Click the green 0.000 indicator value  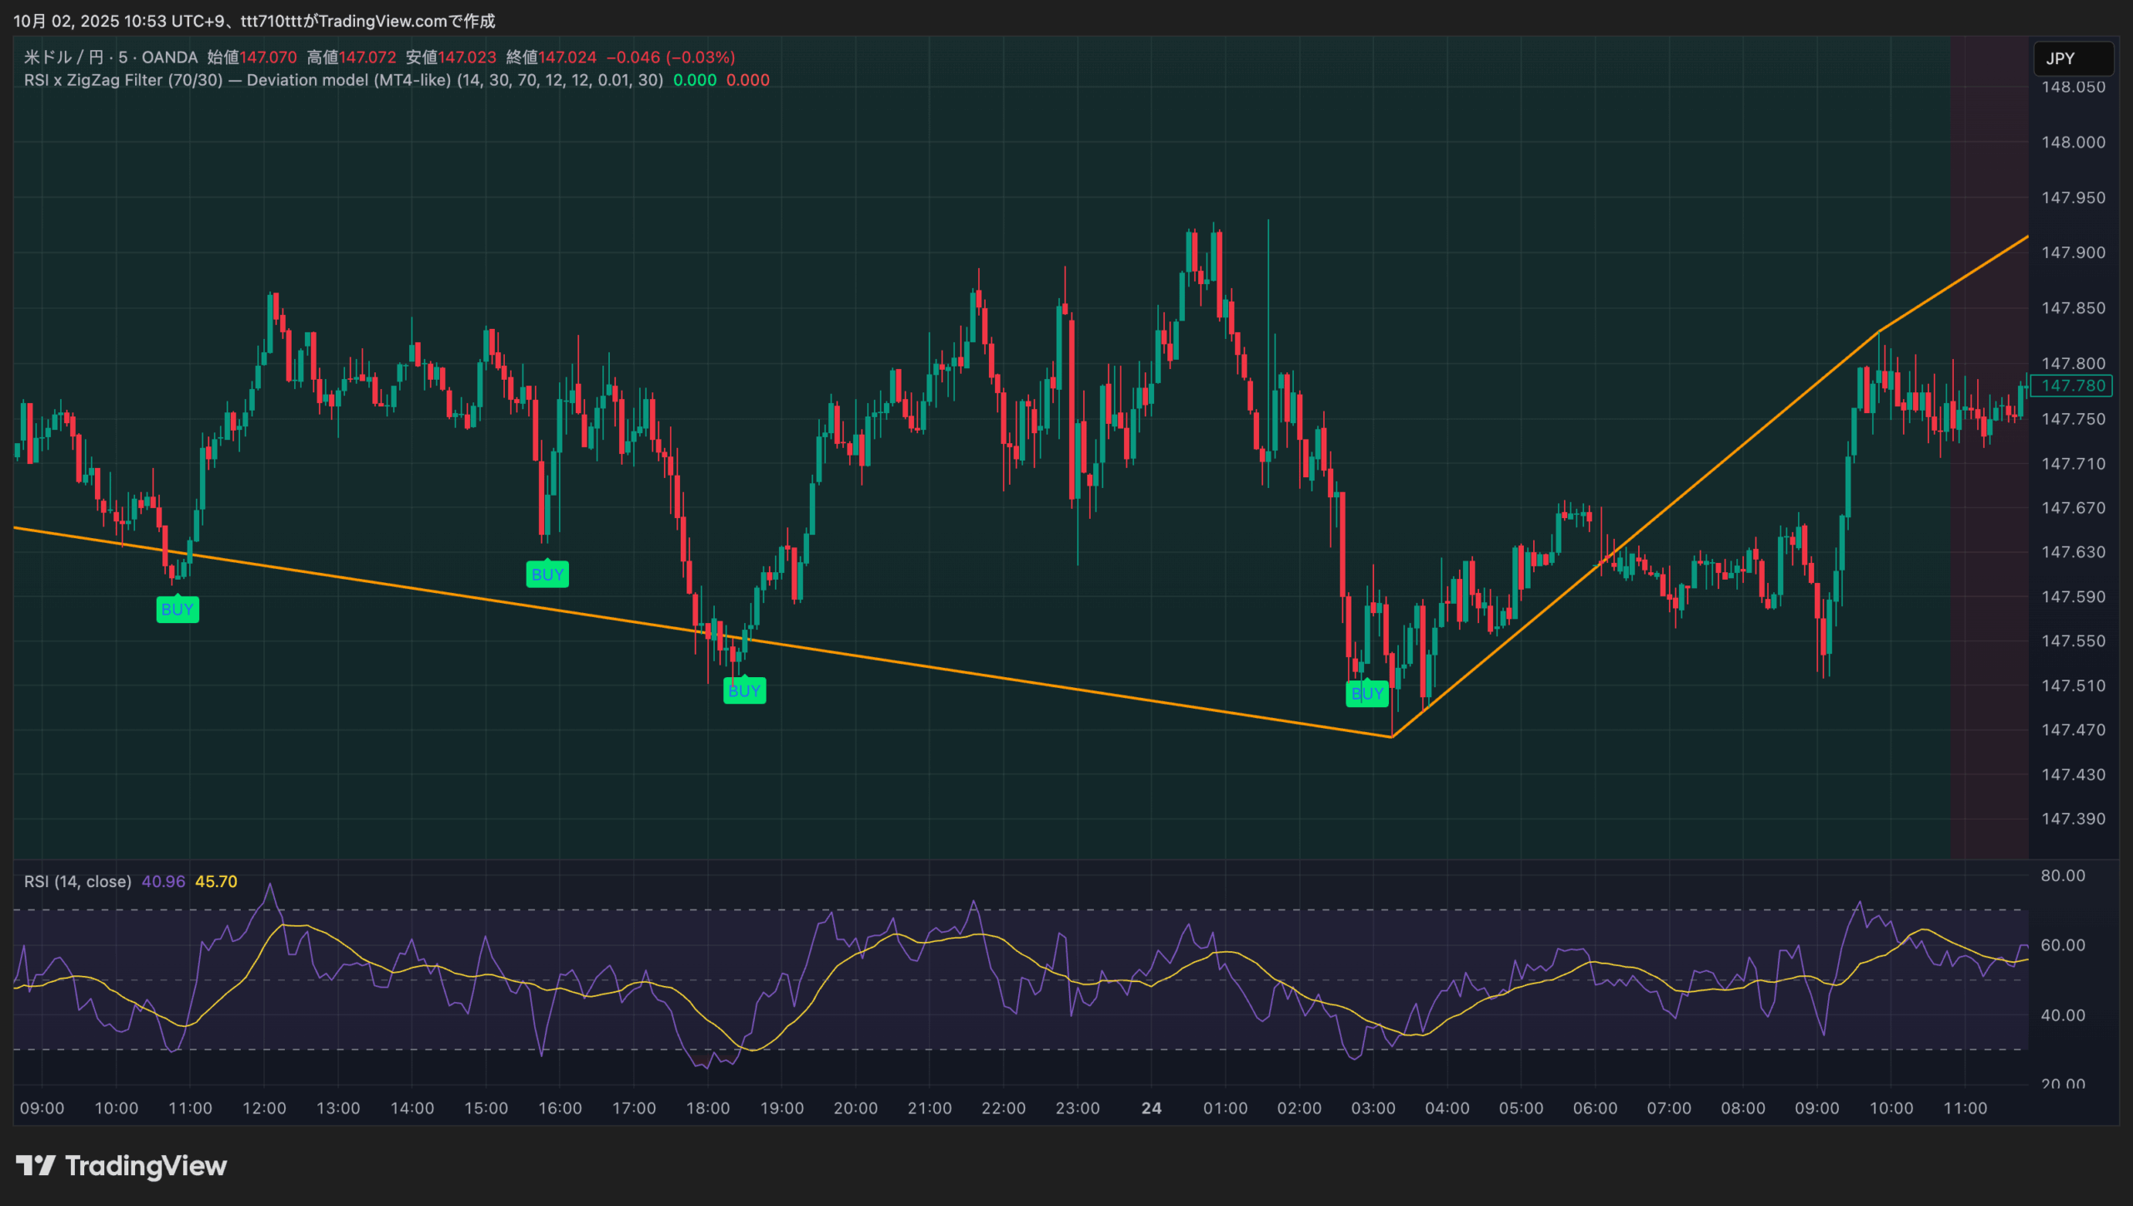(x=694, y=80)
